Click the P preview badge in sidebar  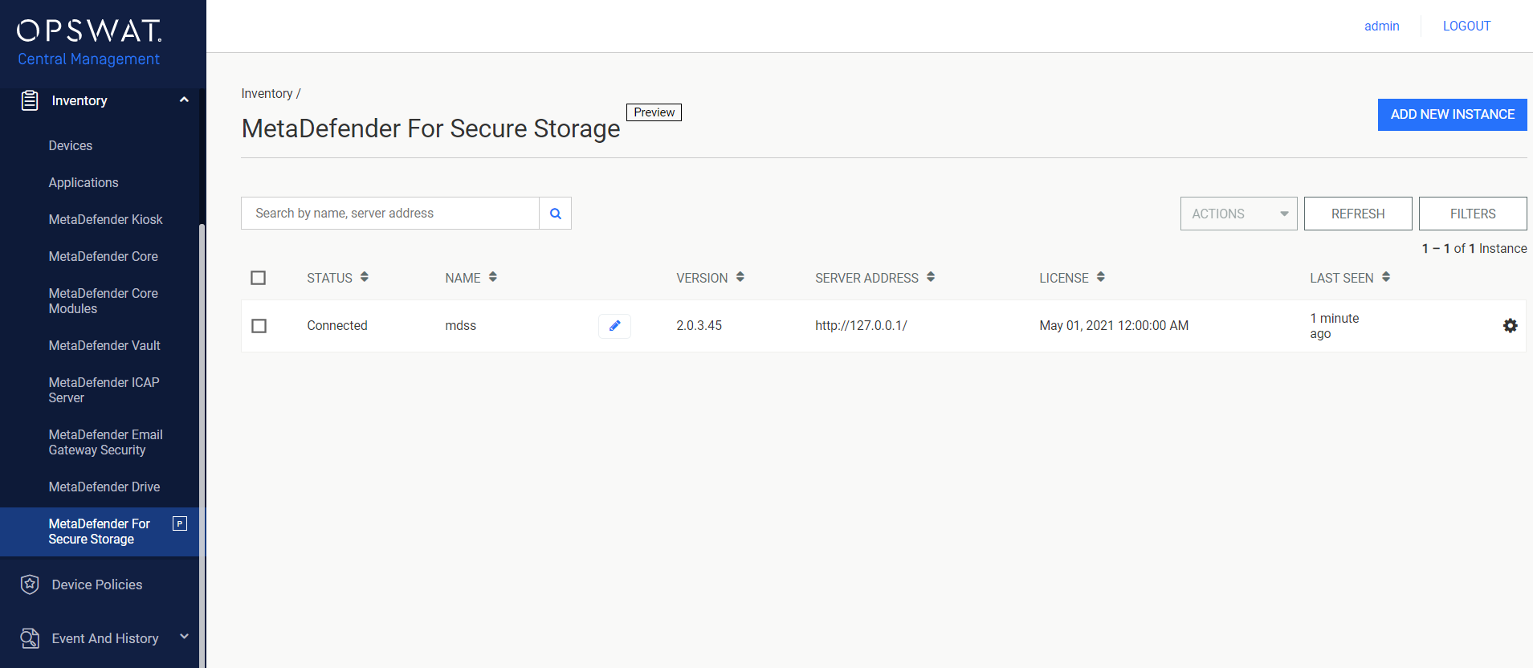[180, 523]
